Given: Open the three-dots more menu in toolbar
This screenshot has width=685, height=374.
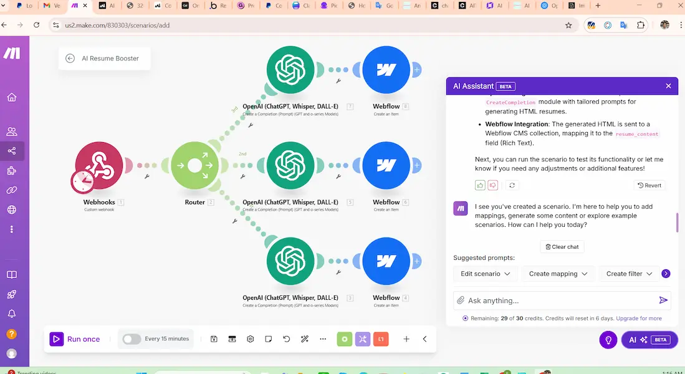Looking at the screenshot, I should (323, 339).
